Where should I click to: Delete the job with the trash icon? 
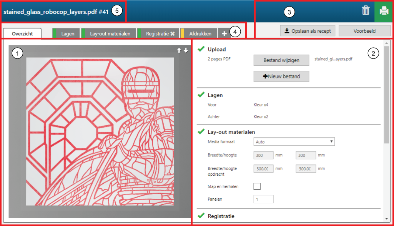point(366,10)
